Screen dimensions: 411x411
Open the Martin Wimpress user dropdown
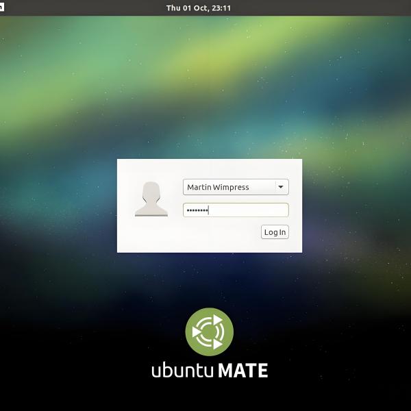click(x=236, y=187)
